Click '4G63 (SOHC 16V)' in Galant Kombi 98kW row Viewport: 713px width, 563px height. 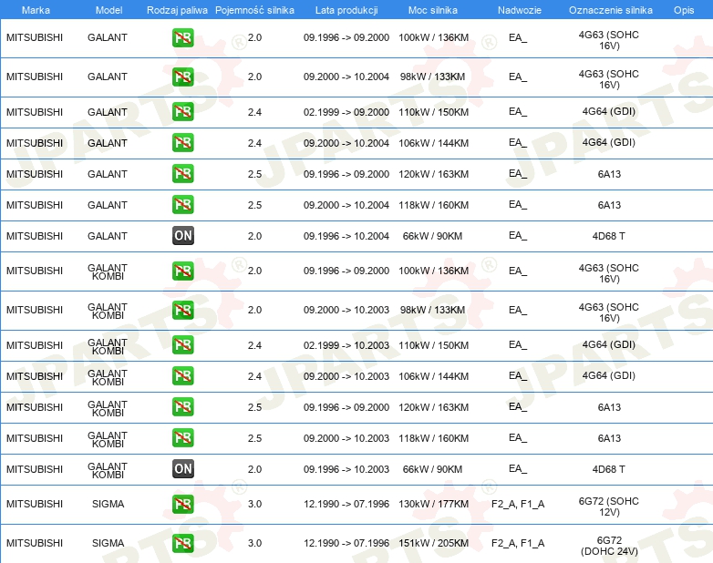coord(609,312)
